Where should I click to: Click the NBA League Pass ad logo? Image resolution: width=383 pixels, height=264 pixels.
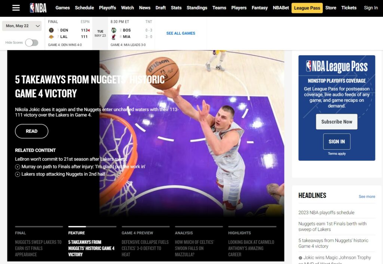[x=337, y=66]
